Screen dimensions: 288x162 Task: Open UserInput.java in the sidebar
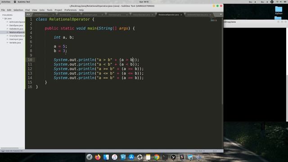pos(16,39)
